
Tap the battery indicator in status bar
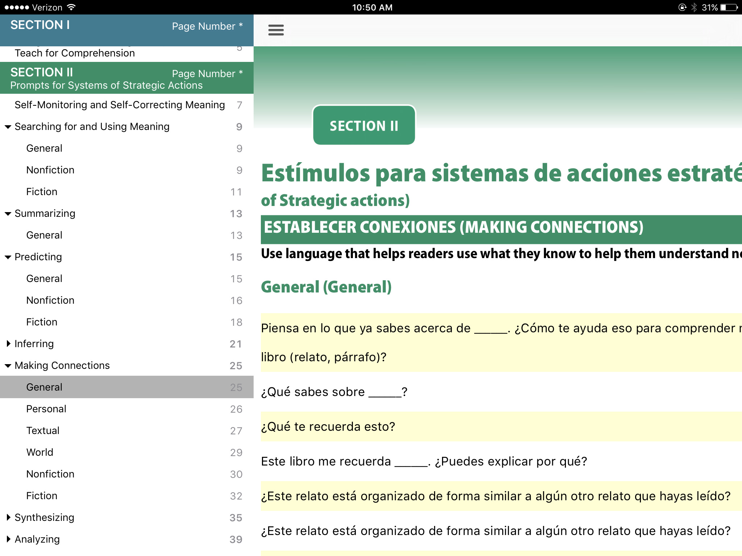[728, 8]
